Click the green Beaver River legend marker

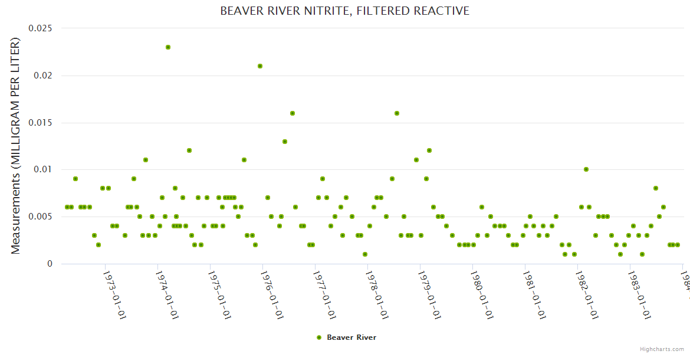point(319,337)
